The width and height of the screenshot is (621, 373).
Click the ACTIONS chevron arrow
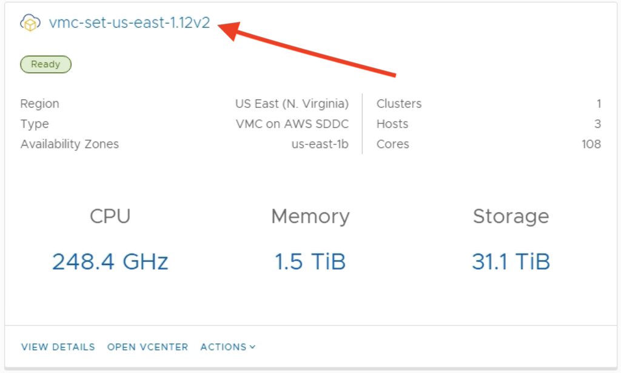253,347
